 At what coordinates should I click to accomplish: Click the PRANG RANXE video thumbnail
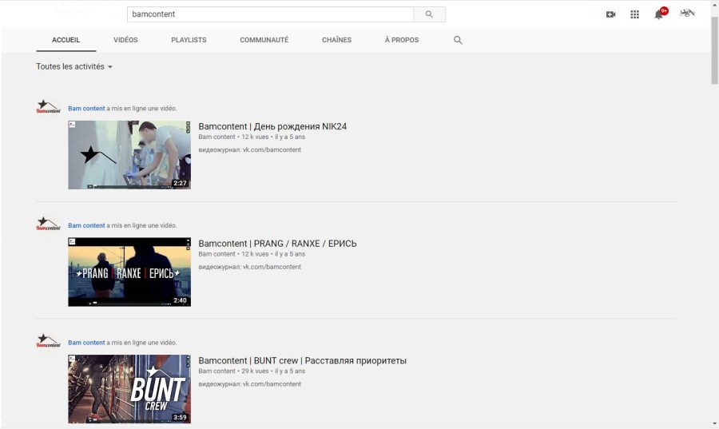pyautogui.click(x=129, y=272)
